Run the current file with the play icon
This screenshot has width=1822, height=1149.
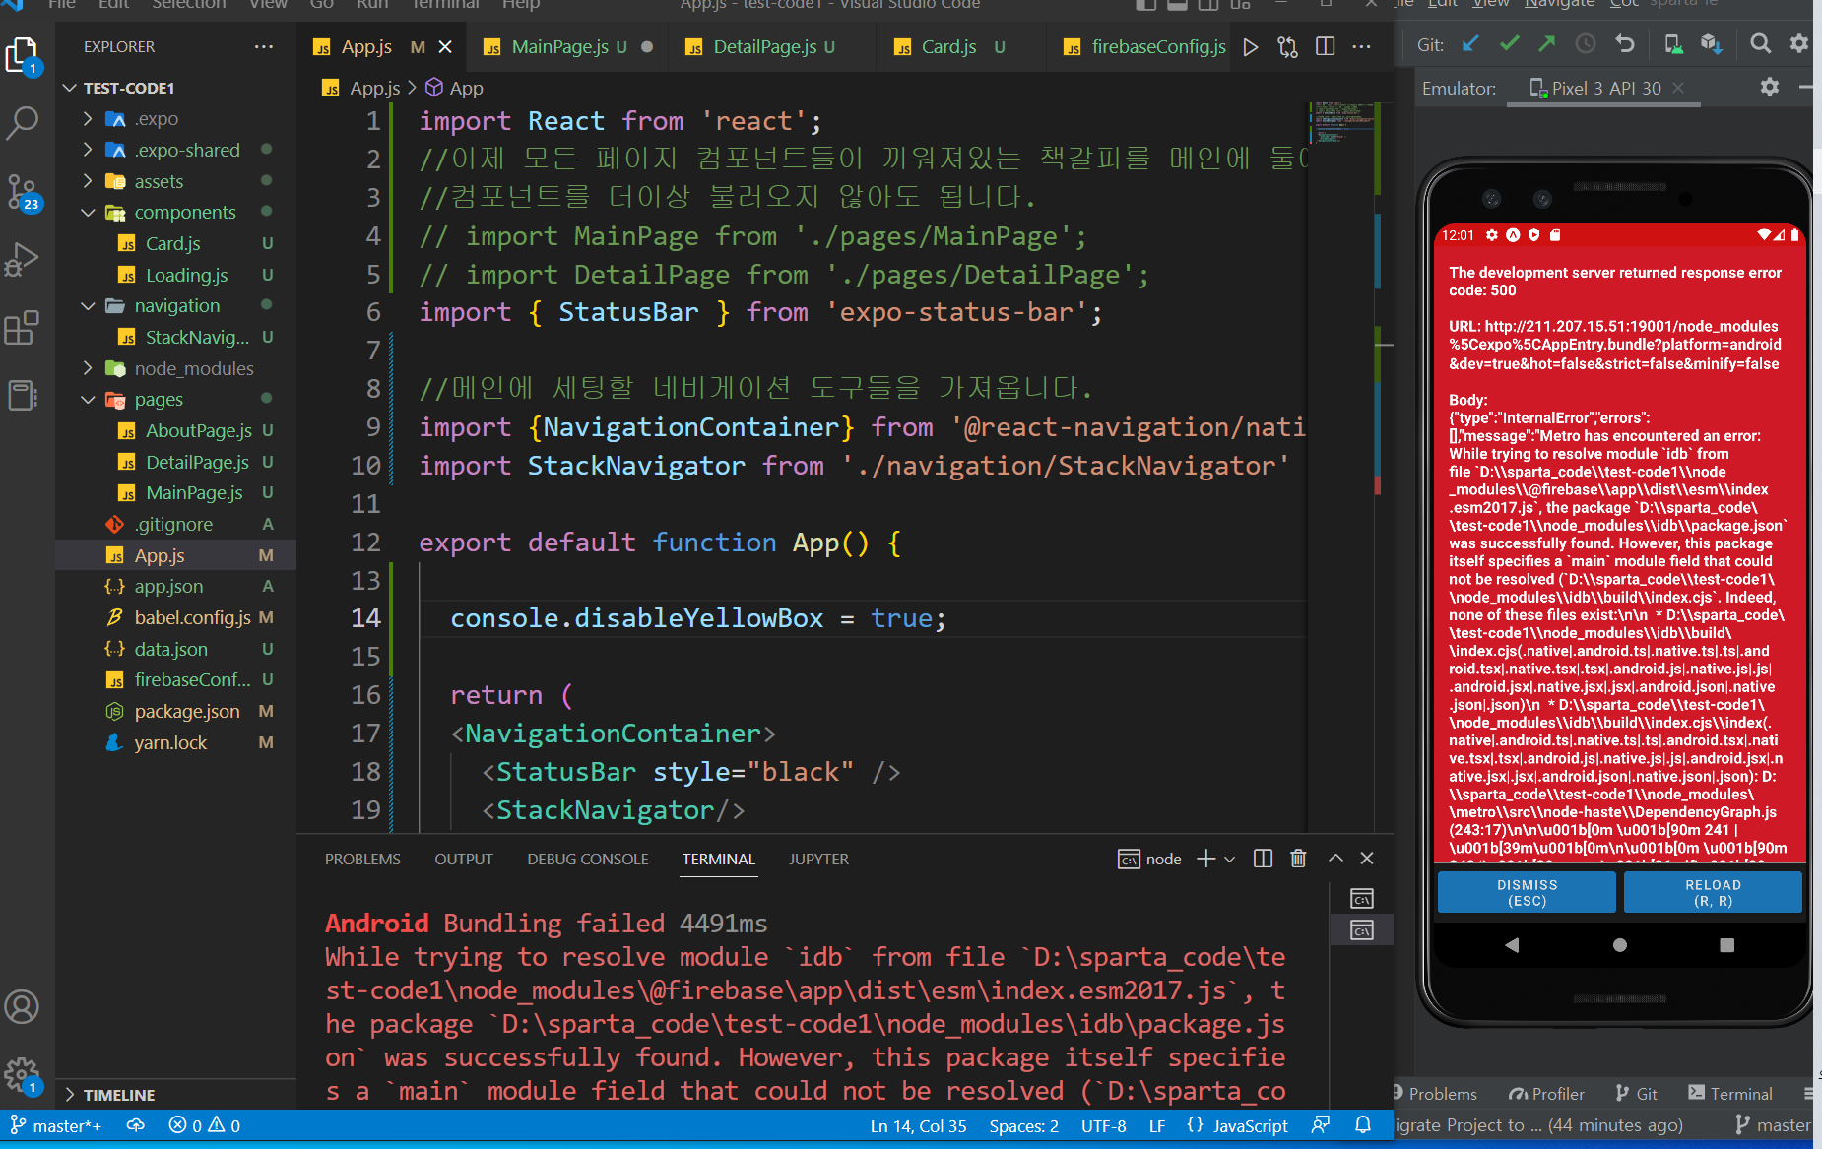click(x=1251, y=47)
